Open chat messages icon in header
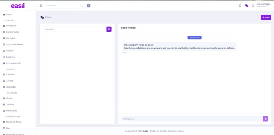 pos(246,6)
